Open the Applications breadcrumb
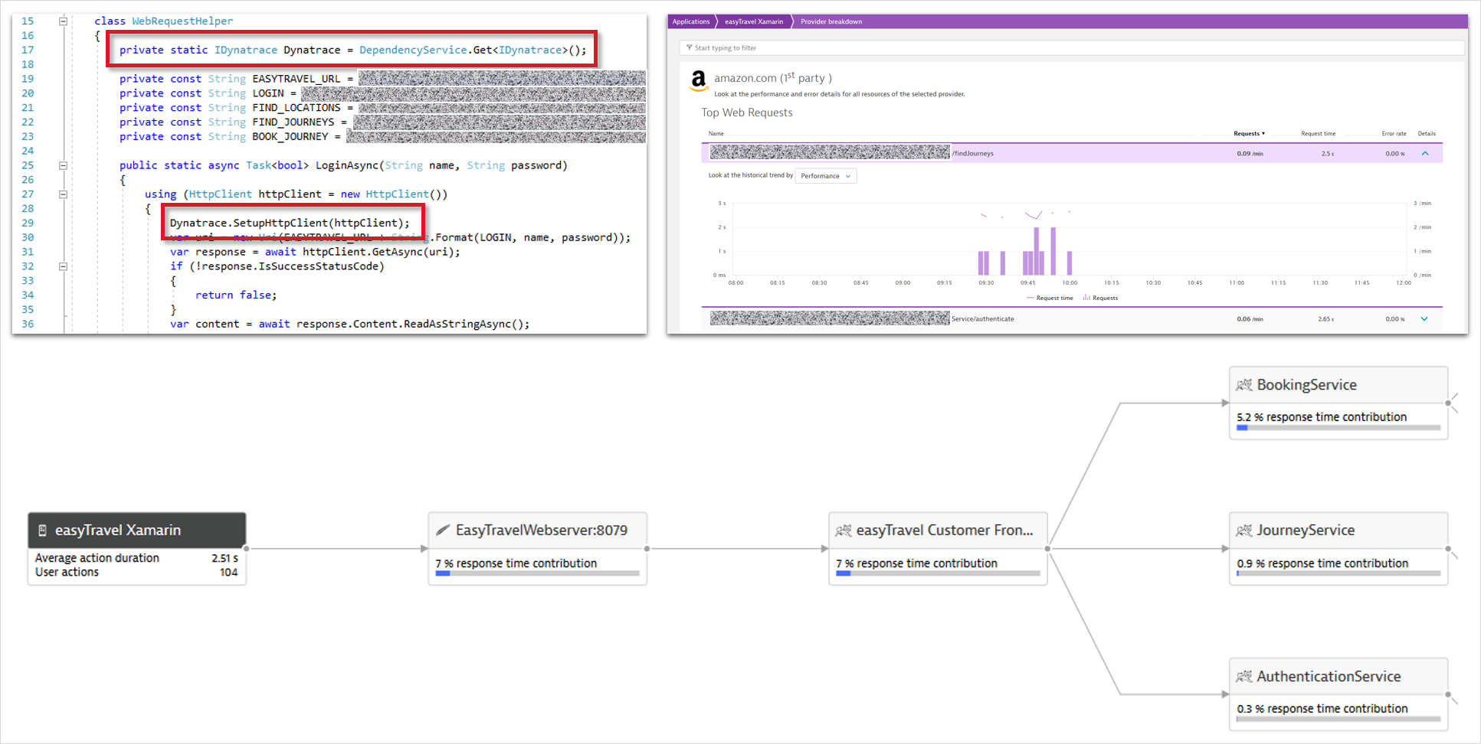The width and height of the screenshot is (1481, 744). point(691,21)
